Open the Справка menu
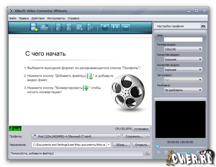 tap(73, 18)
